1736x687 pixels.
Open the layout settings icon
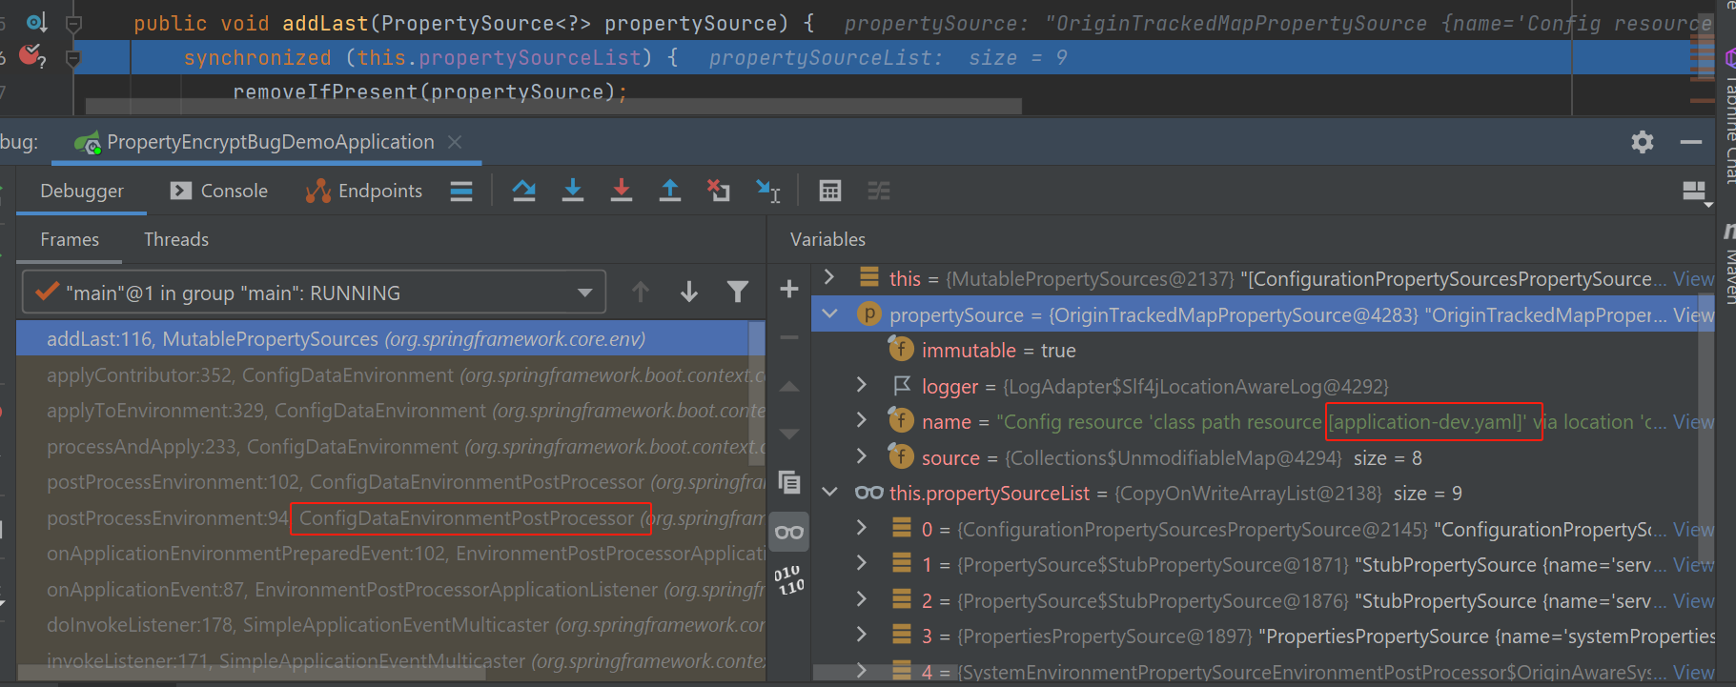pos(1695,192)
